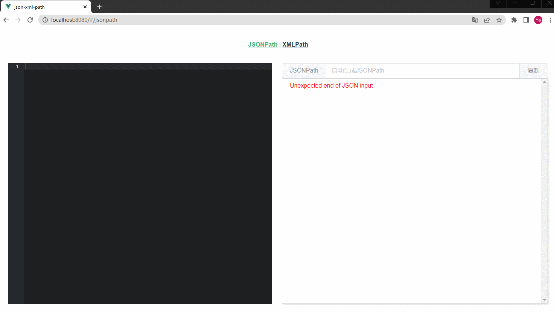Reload the current page
The width and height of the screenshot is (554, 314).
30,20
